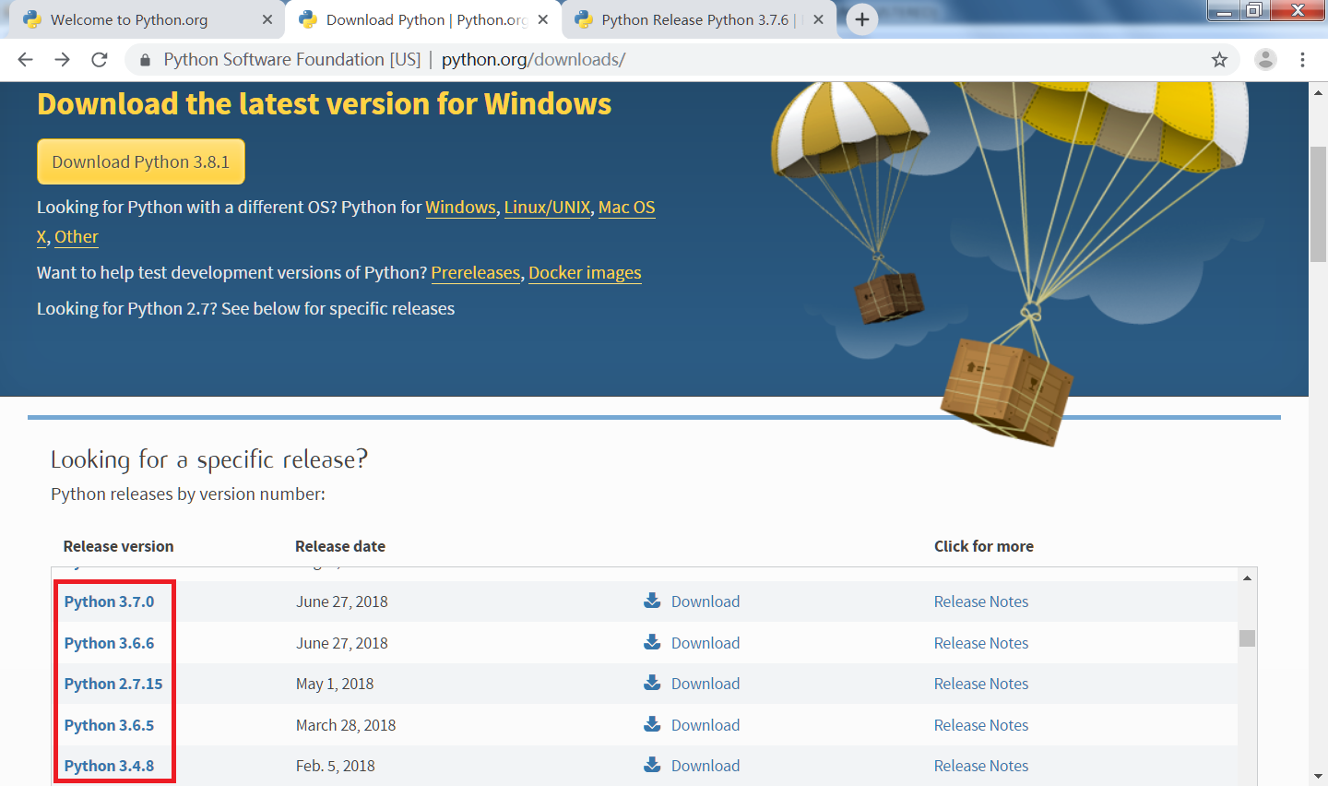
Task: Open Release Notes for Python 3.7.0
Action: click(x=981, y=601)
